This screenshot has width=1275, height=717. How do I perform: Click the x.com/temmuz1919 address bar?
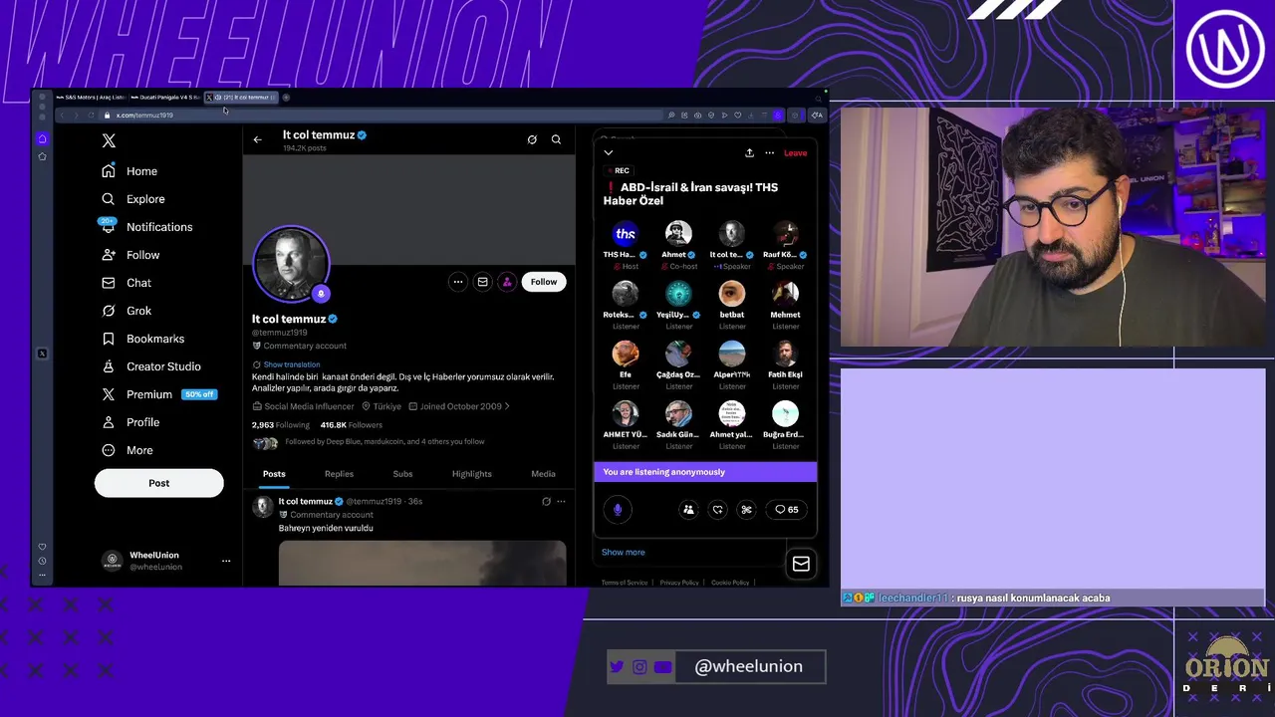click(383, 116)
